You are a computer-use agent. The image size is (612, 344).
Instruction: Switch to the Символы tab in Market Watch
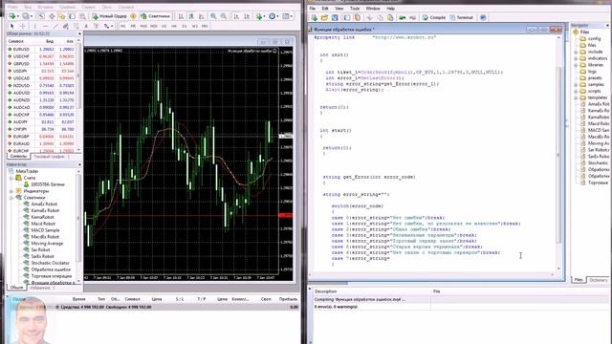(x=18, y=156)
